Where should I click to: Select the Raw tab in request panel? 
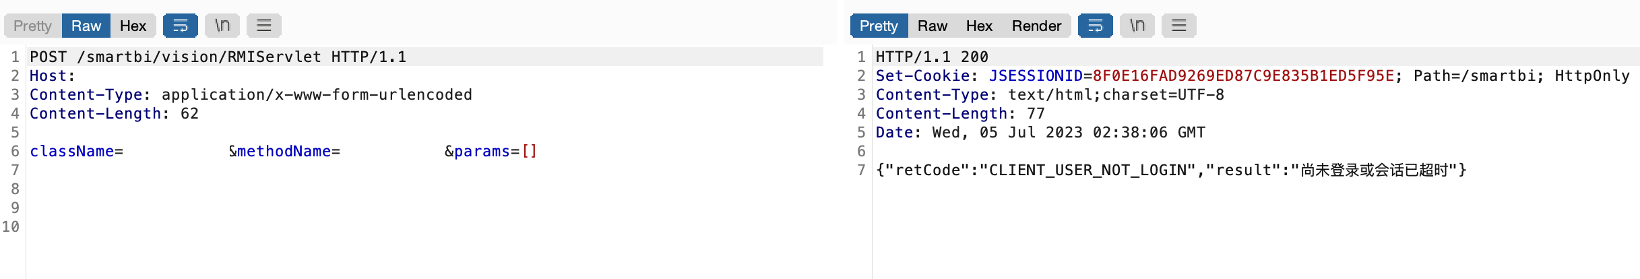click(86, 26)
